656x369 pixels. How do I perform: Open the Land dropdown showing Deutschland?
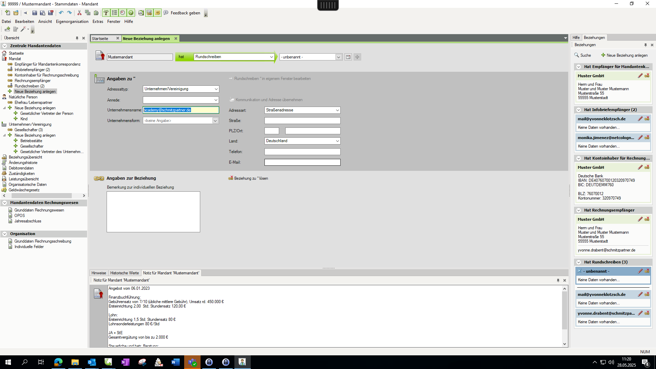click(x=337, y=141)
